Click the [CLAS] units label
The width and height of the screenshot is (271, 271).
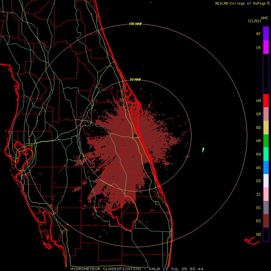pyautogui.click(x=254, y=21)
